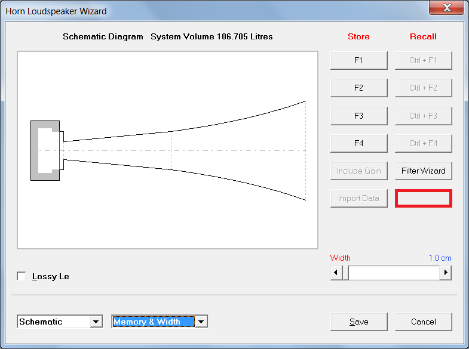Image resolution: width=469 pixels, height=349 pixels.
Task: Click the horn schematic diagram
Action: (x=167, y=150)
